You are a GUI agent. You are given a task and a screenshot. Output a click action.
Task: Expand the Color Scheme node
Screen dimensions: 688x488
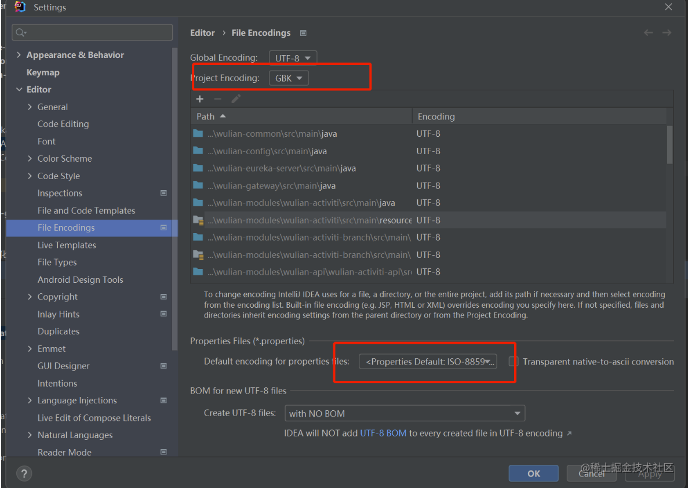(x=30, y=158)
